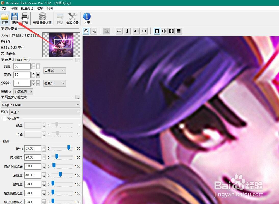Viewport: 279px width, 204px height.
Task: Flip the image horizontally
Action: pos(119,31)
